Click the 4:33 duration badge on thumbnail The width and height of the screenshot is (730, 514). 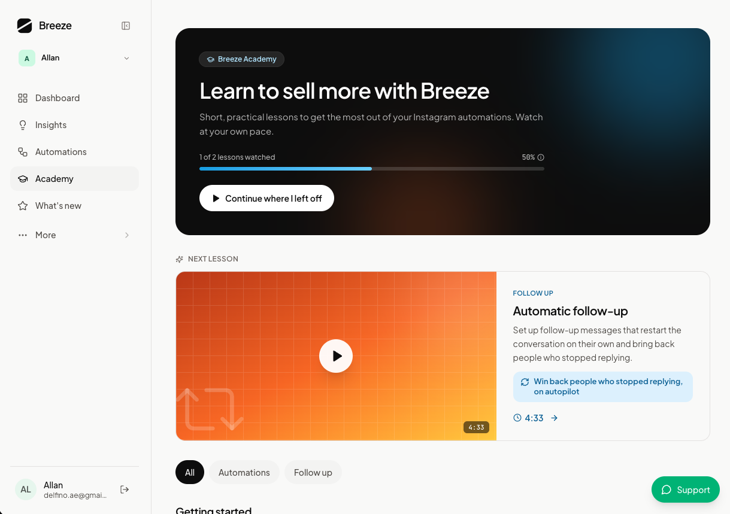pyautogui.click(x=476, y=427)
